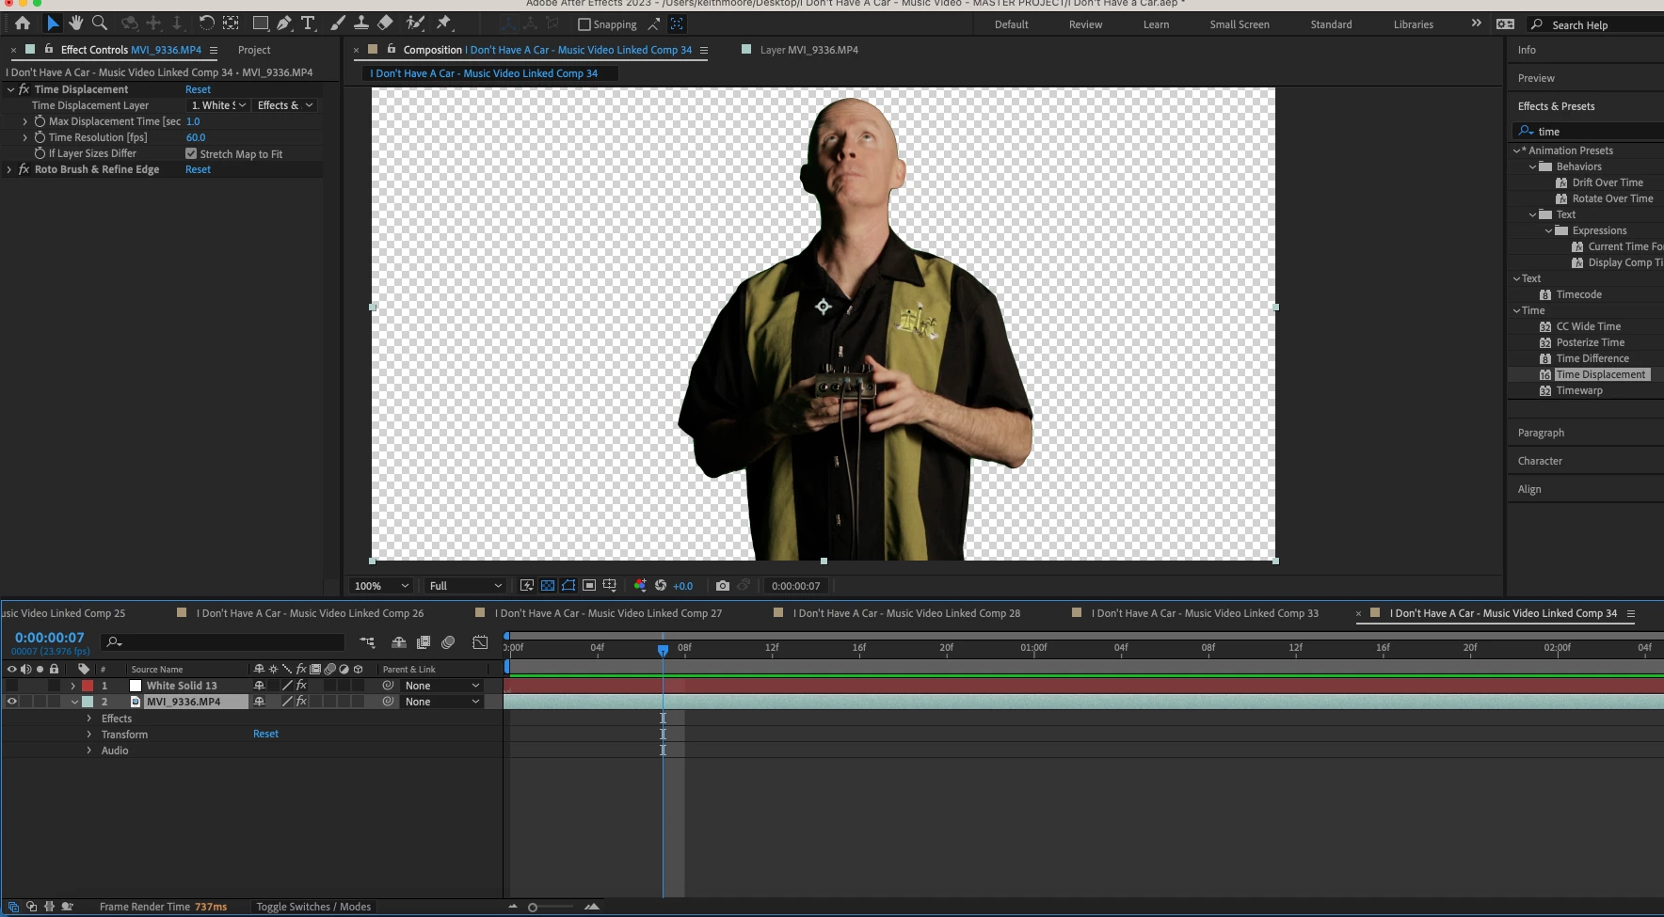The image size is (1664, 917).
Task: Open the Parent dropdown for White Solid 13
Action: pyautogui.click(x=442, y=686)
